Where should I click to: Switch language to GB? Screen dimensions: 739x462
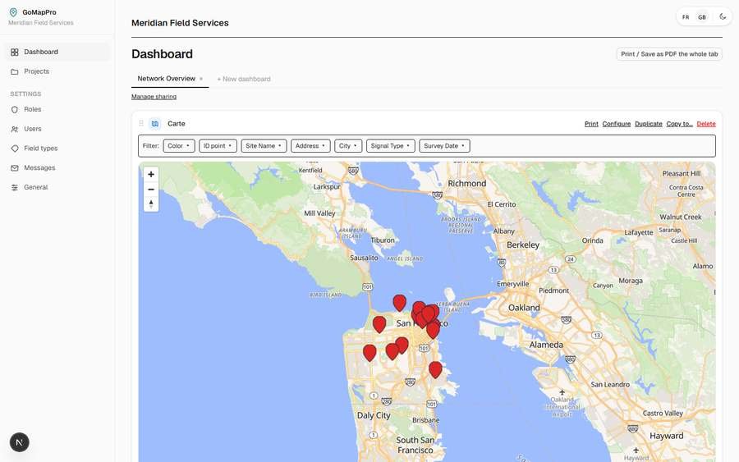pyautogui.click(x=702, y=17)
